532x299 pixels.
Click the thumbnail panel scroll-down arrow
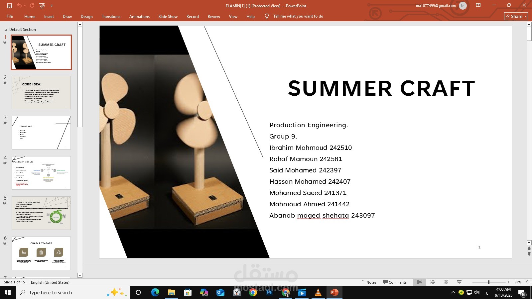(80, 275)
